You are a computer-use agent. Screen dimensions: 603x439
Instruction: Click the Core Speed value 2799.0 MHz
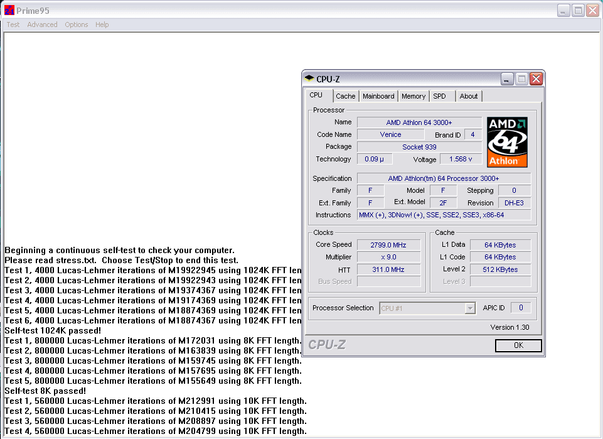click(388, 245)
